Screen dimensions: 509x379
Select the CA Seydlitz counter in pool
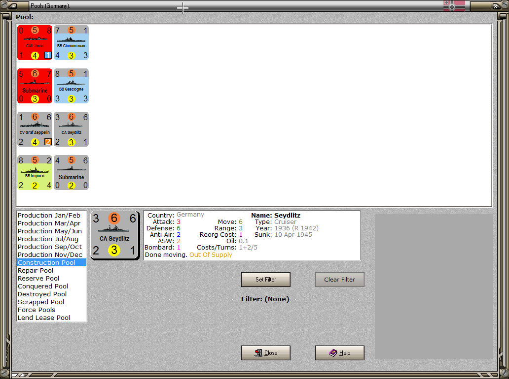[71, 129]
